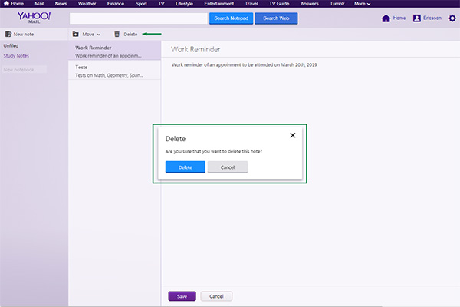Select the Tests note in list
The width and height of the screenshot is (460, 307).
point(114,70)
